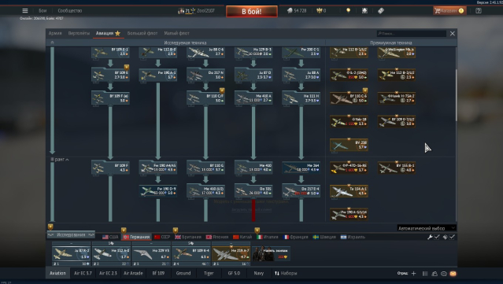Viewport: 503px width, 284px height.
Task: Click the Исследования button
Action: 71,234
